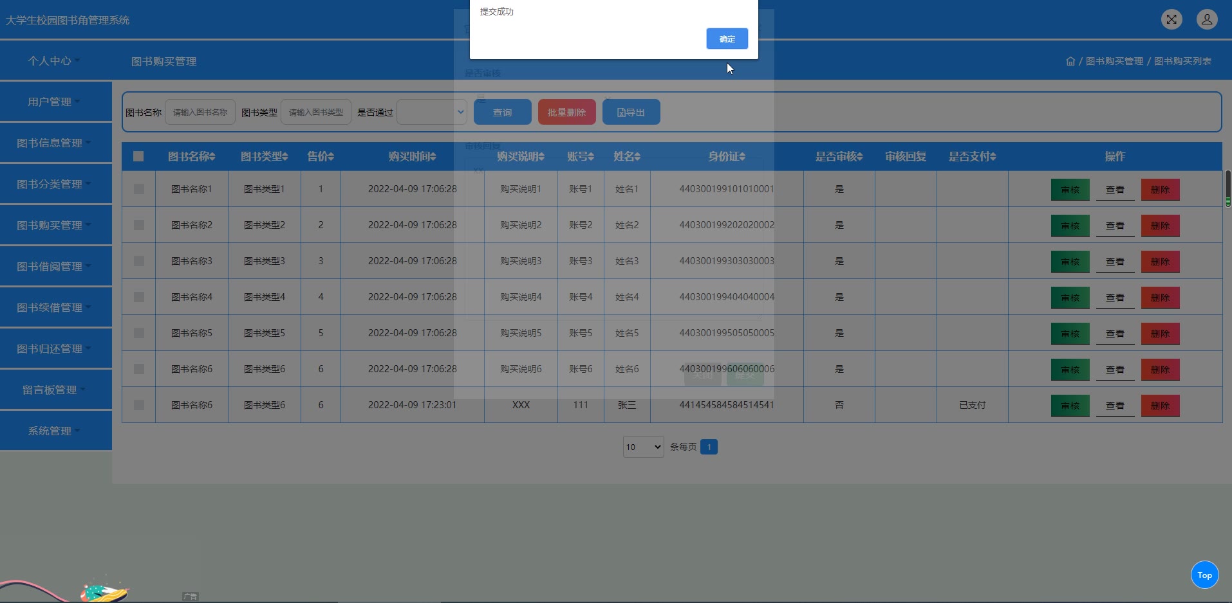Open the user profile avatar icon
This screenshot has height=603, width=1232.
tap(1207, 19)
